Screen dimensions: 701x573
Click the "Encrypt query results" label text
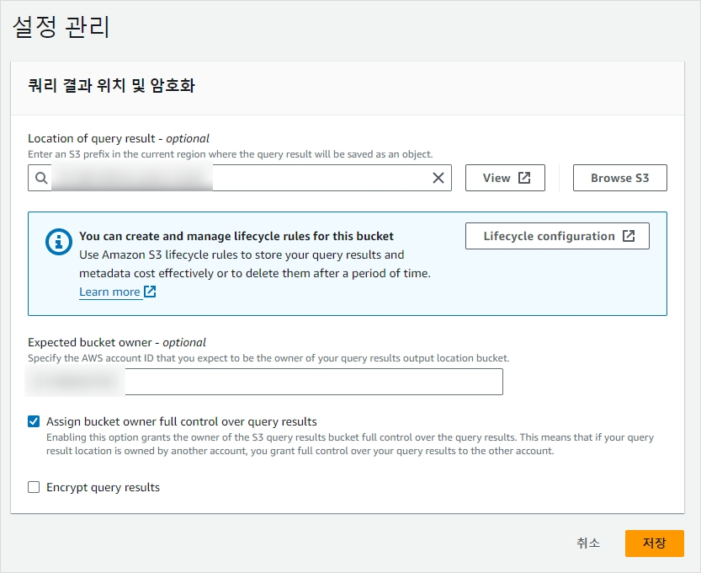click(103, 487)
